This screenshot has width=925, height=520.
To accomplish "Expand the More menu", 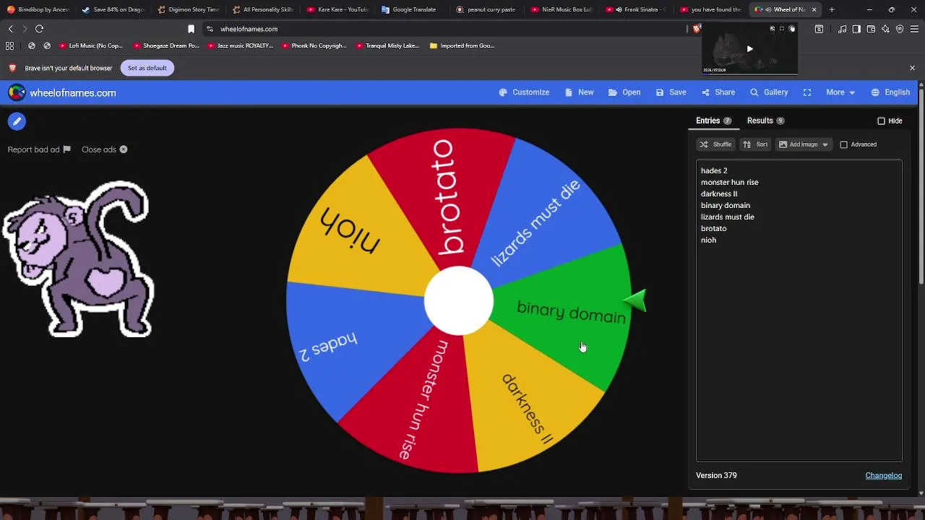I will (840, 92).
